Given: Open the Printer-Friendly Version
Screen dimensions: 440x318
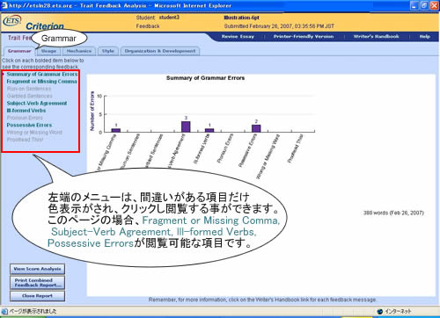Looking at the screenshot, I should (304, 37).
